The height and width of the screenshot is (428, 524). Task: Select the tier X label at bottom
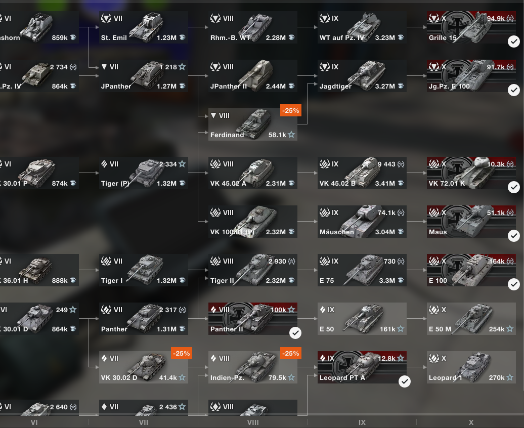pos(471,422)
